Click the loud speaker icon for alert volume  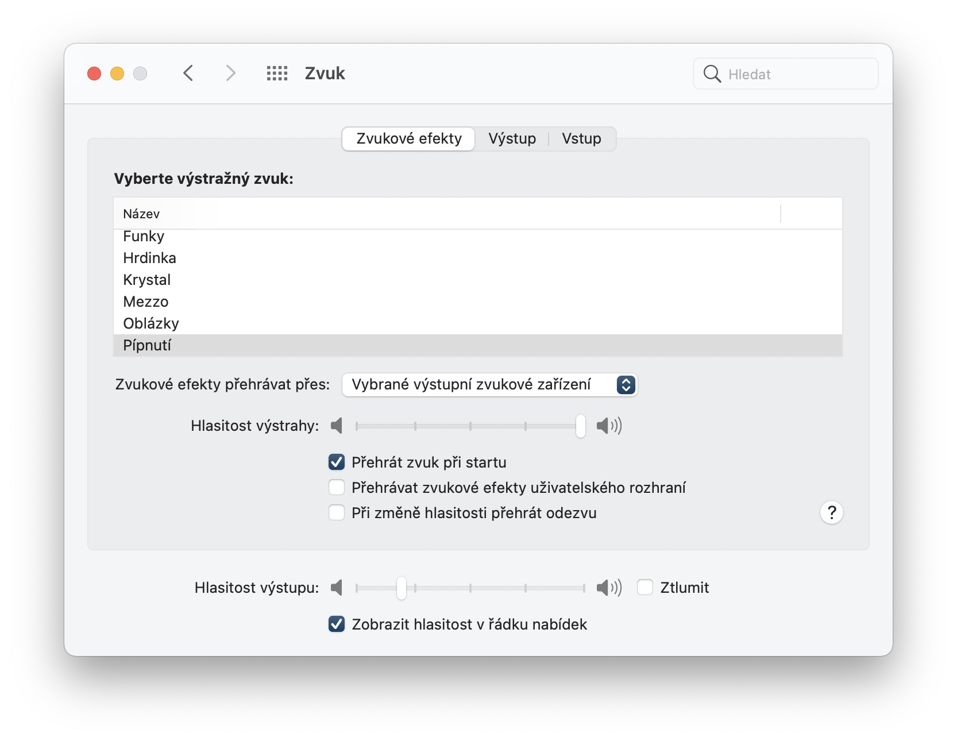tap(608, 426)
